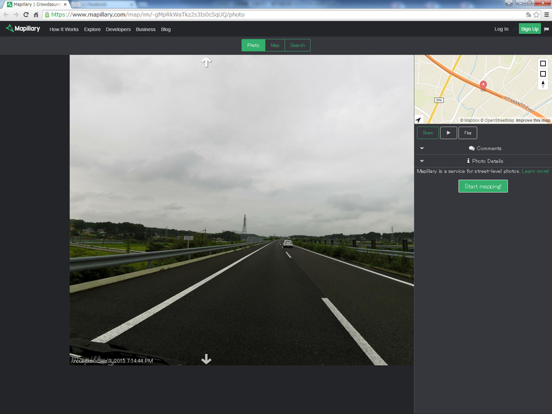Click the Learn more link
The width and height of the screenshot is (552, 414).
point(535,171)
